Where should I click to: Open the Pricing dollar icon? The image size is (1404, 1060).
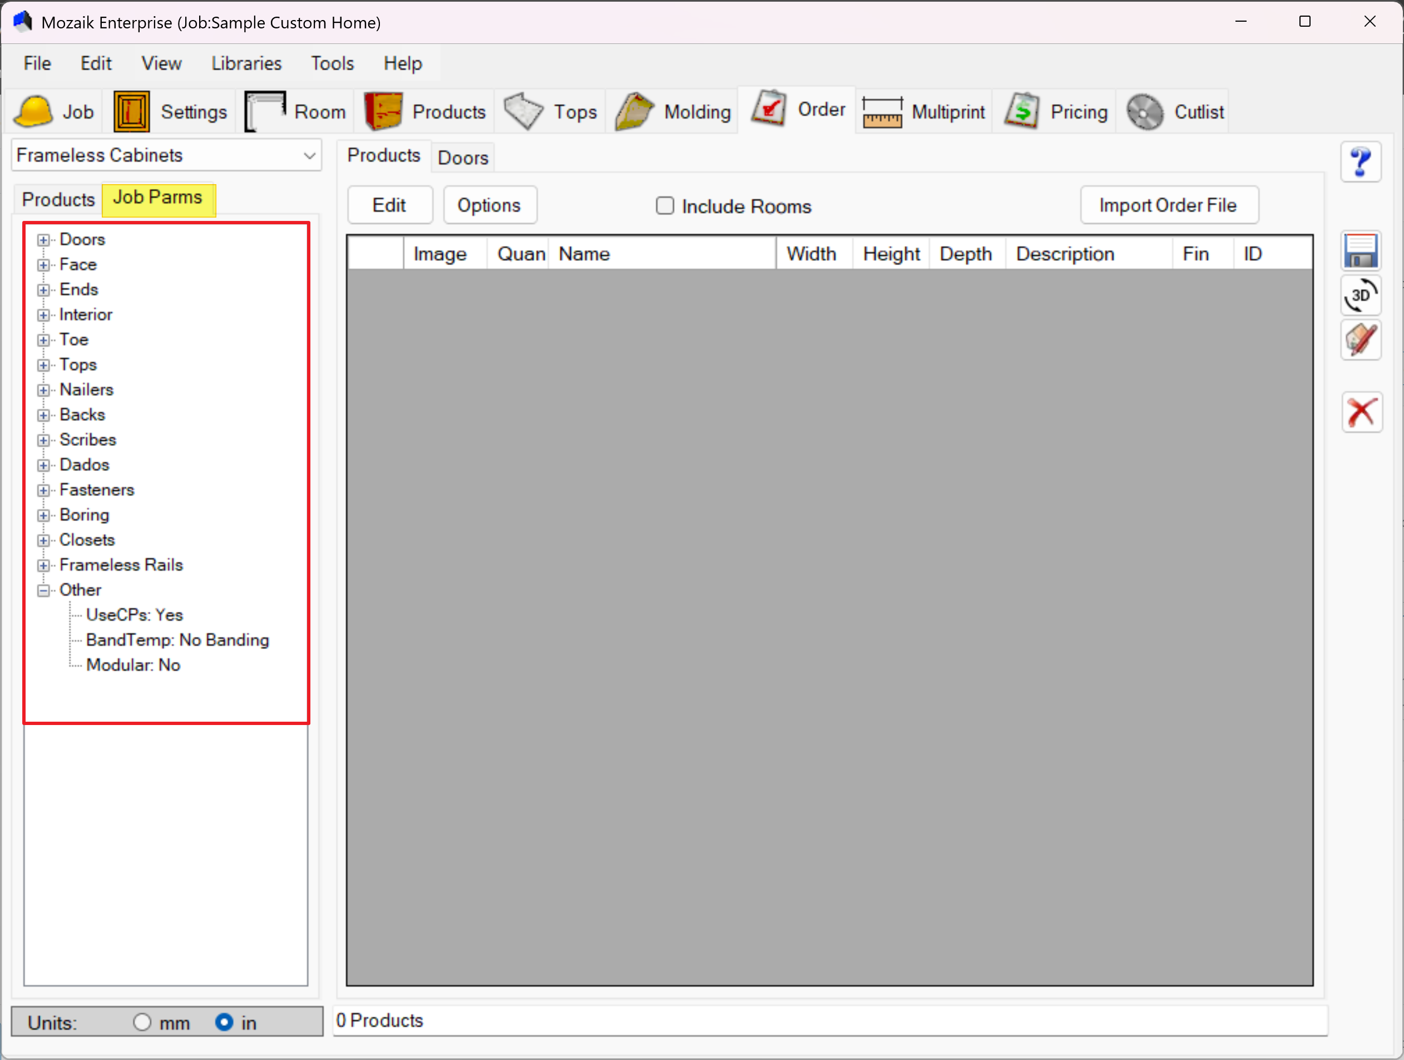tap(1021, 112)
